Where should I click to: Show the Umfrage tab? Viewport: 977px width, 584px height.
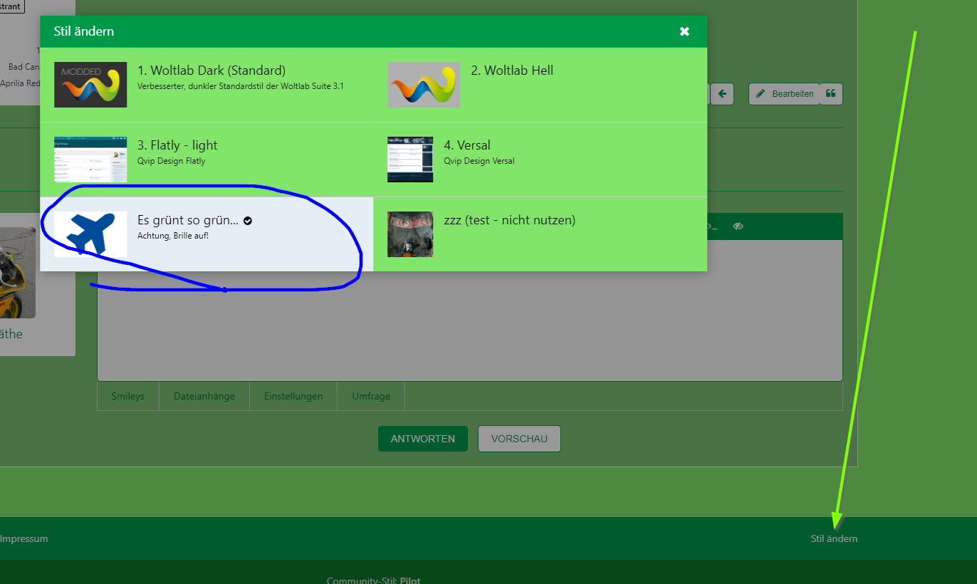click(371, 397)
